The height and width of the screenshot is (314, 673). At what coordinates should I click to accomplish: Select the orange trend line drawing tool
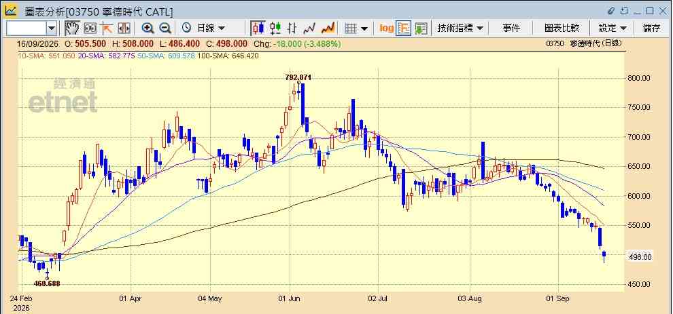click(x=107, y=28)
